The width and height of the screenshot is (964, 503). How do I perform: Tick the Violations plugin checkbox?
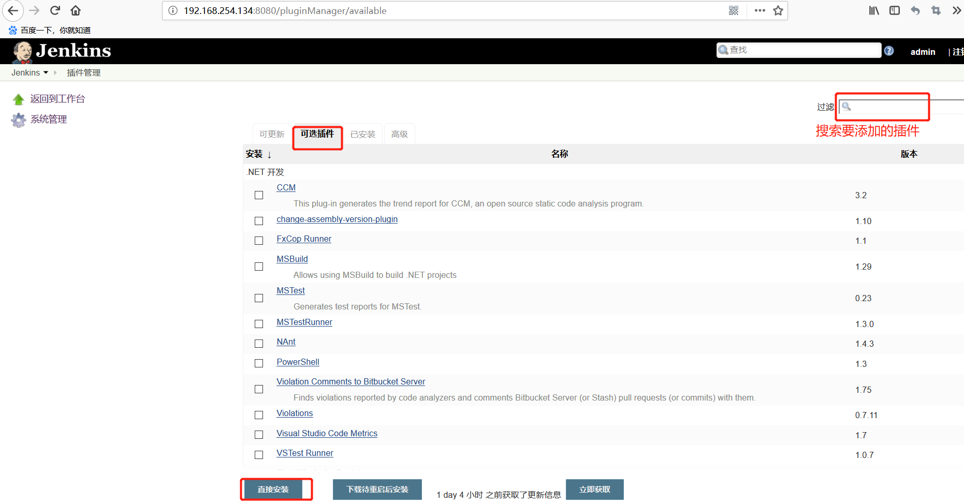[259, 415]
